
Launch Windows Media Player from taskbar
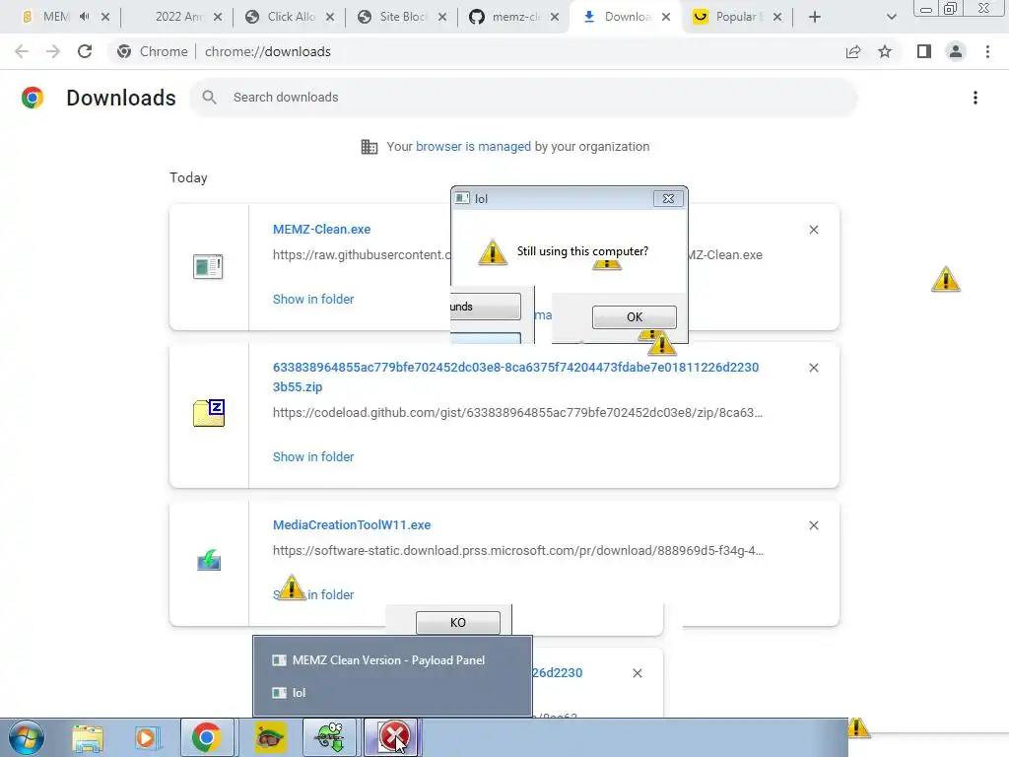pos(146,737)
